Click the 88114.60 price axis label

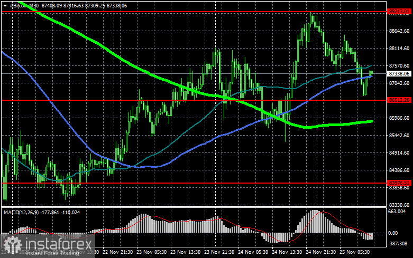pos(399,49)
